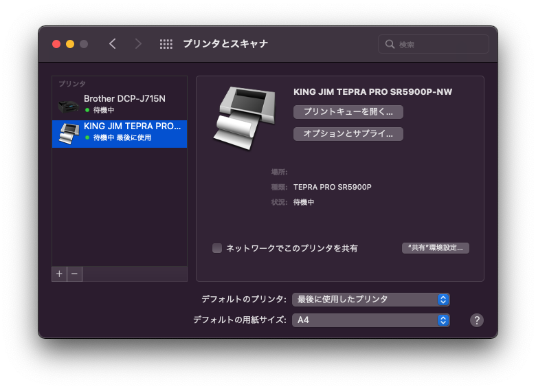Screen dimensions: 536x389
Task: Click the 状況 value 待機中
Action: click(304, 202)
